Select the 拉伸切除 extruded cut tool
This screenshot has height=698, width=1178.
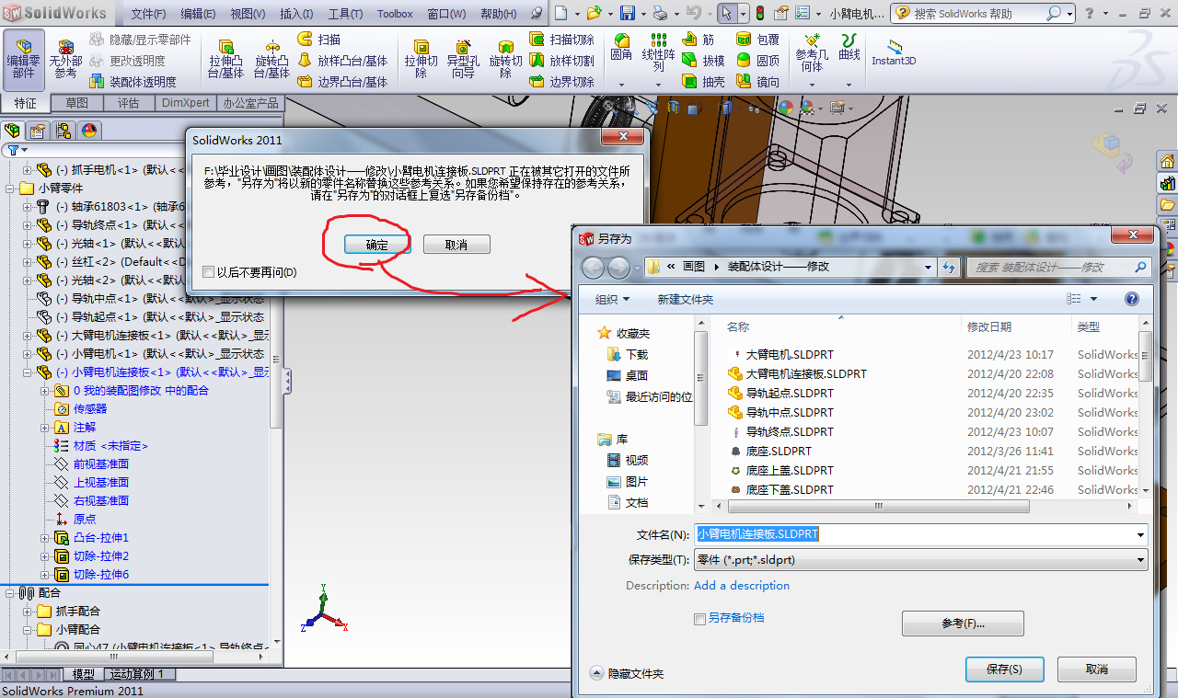pyautogui.click(x=421, y=59)
